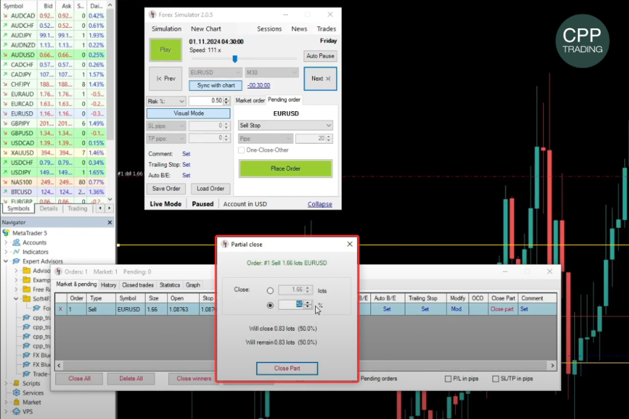Click Mod. link in order row
This screenshot has width=629, height=419.
coord(456,310)
